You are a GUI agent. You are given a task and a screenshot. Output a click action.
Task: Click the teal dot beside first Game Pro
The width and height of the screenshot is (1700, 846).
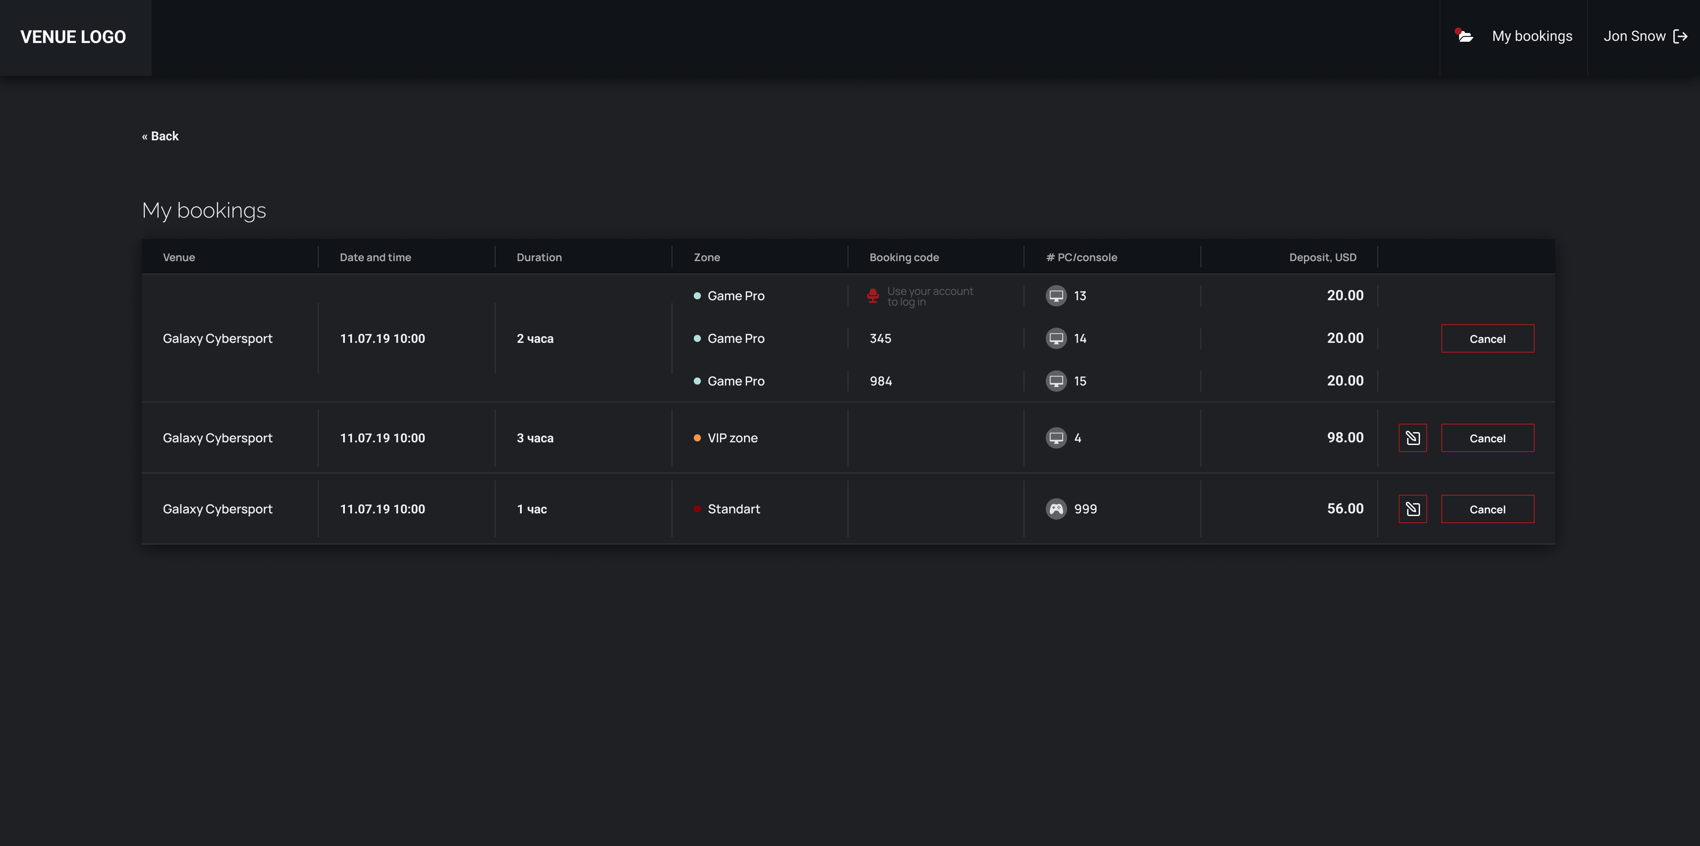click(697, 296)
